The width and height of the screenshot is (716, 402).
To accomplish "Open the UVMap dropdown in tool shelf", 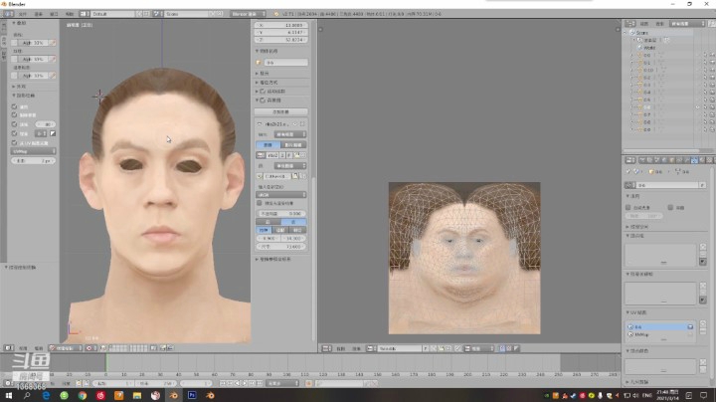I will click(34, 151).
